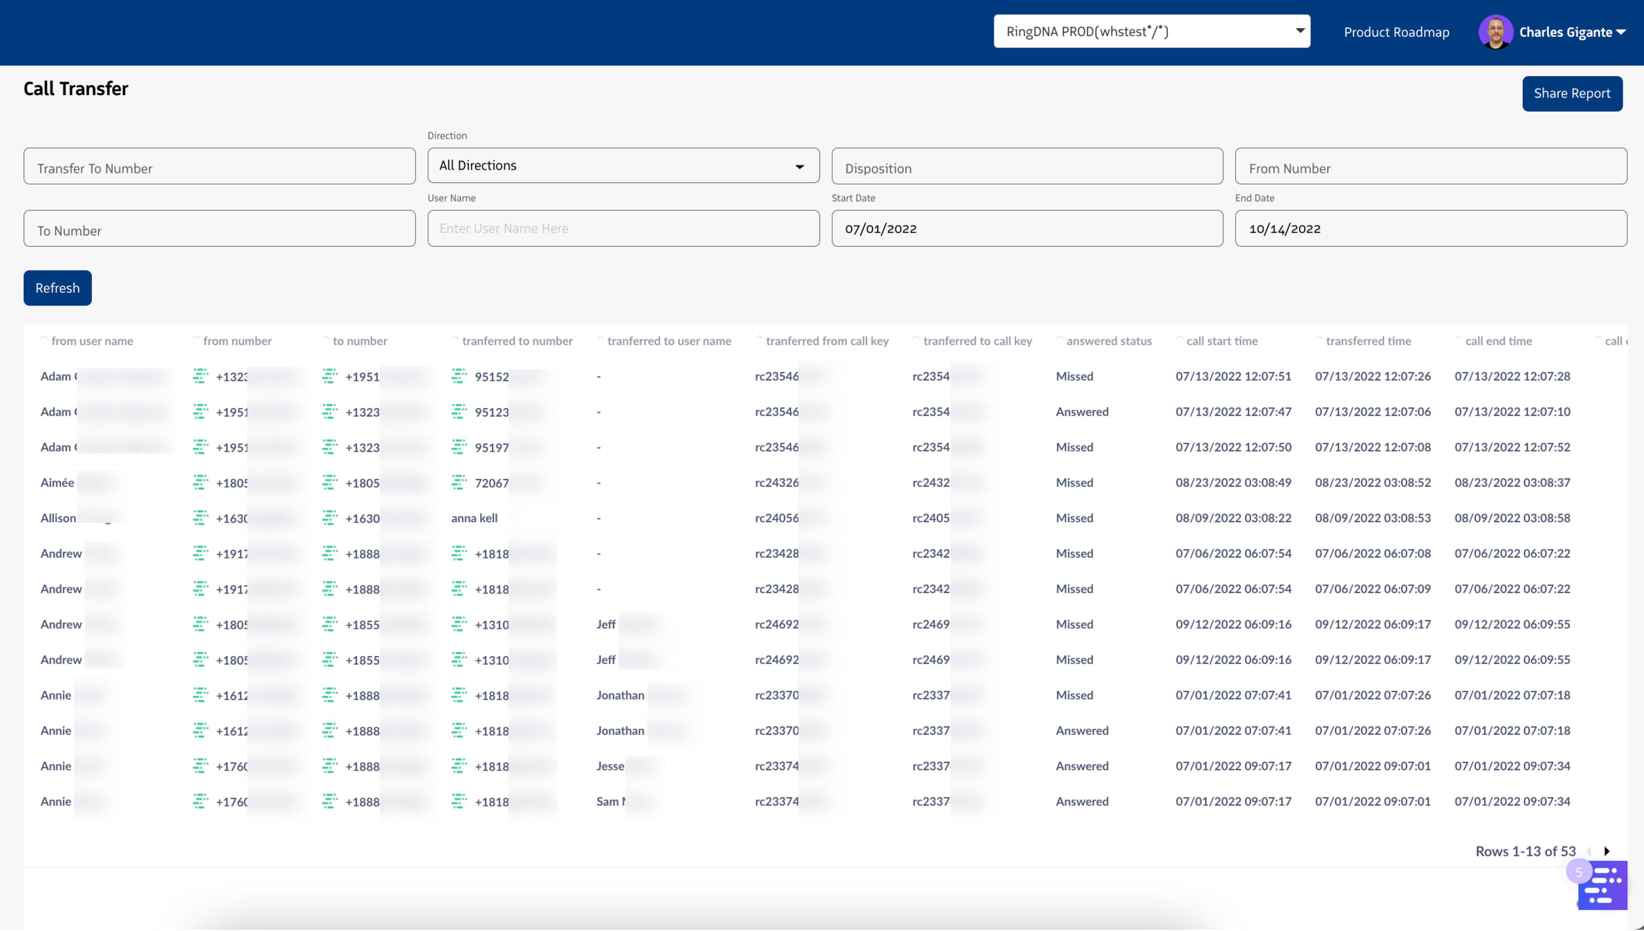Click the chat widget icon in corner
The image size is (1644, 931).
(1602, 885)
